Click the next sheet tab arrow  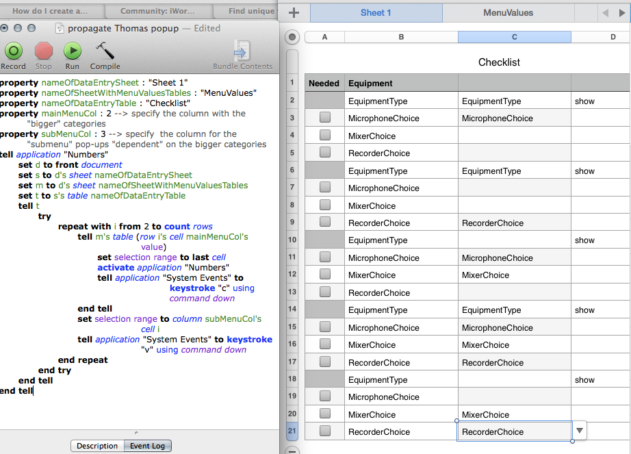[x=623, y=12]
